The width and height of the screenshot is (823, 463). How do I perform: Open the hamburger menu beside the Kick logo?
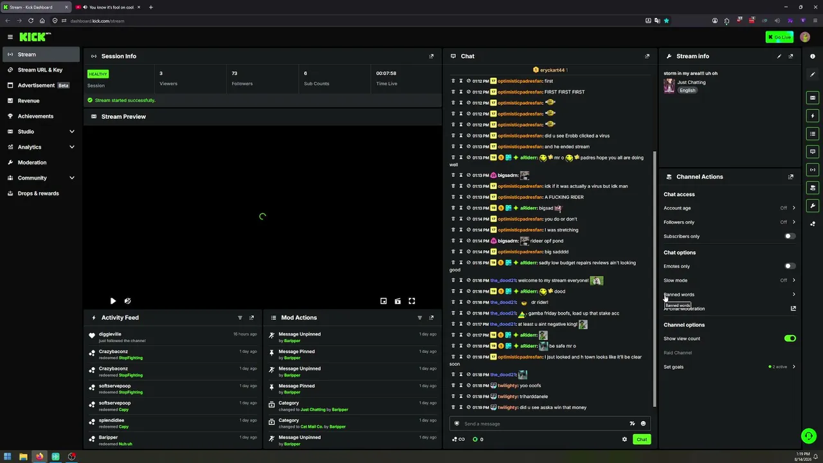click(10, 37)
